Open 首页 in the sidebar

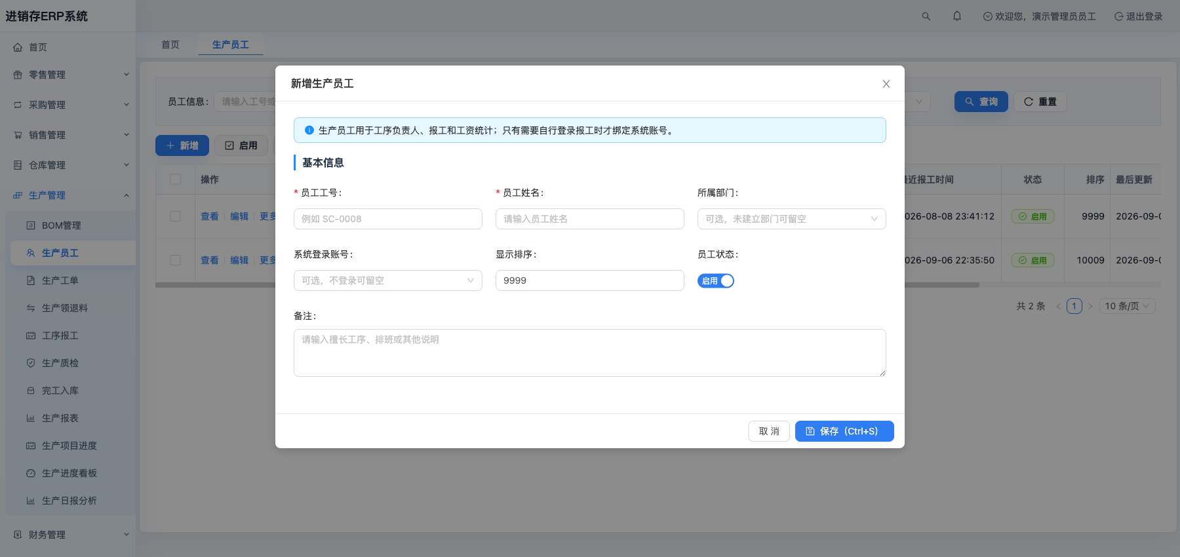[x=68, y=47]
